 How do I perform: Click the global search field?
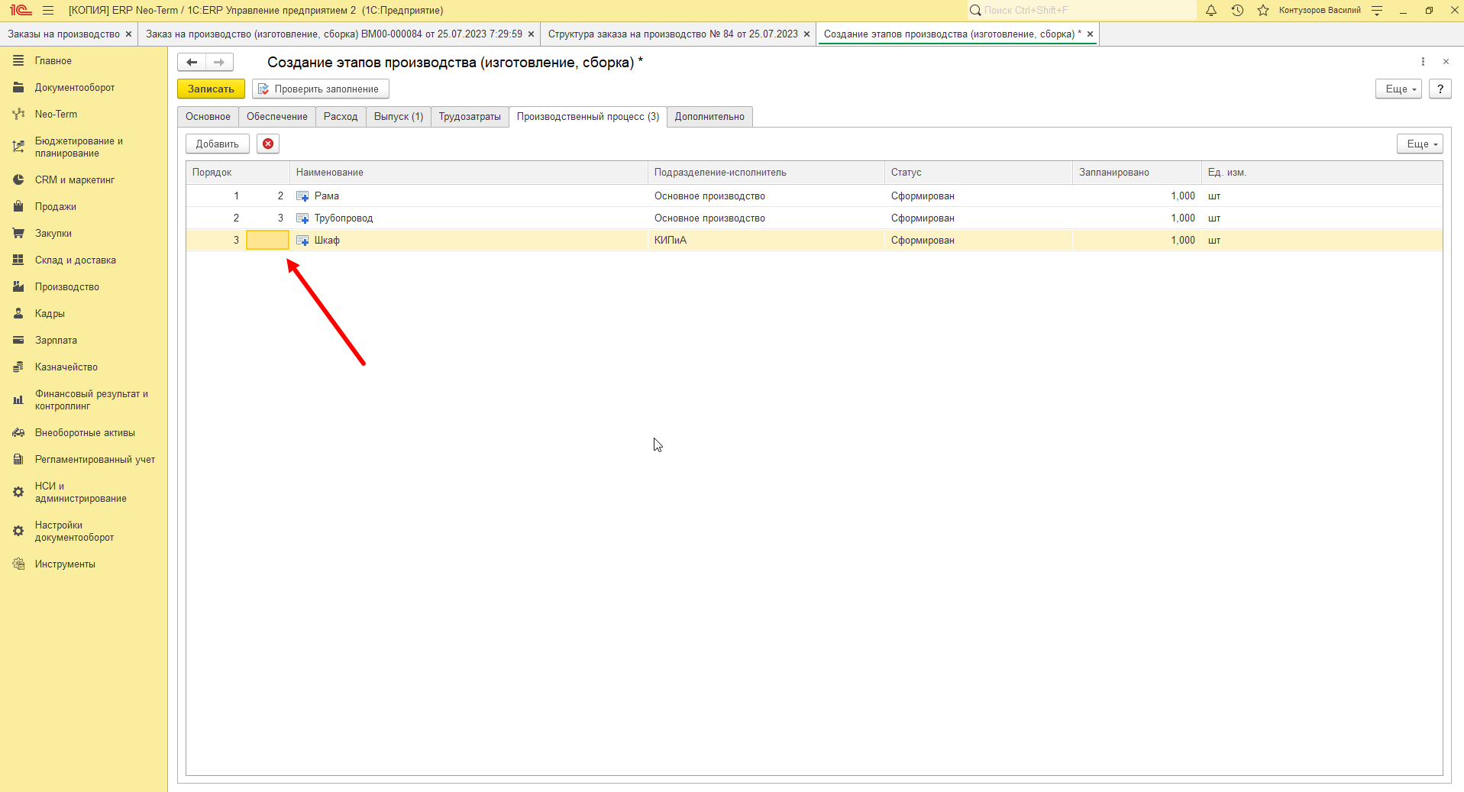click(x=1081, y=11)
